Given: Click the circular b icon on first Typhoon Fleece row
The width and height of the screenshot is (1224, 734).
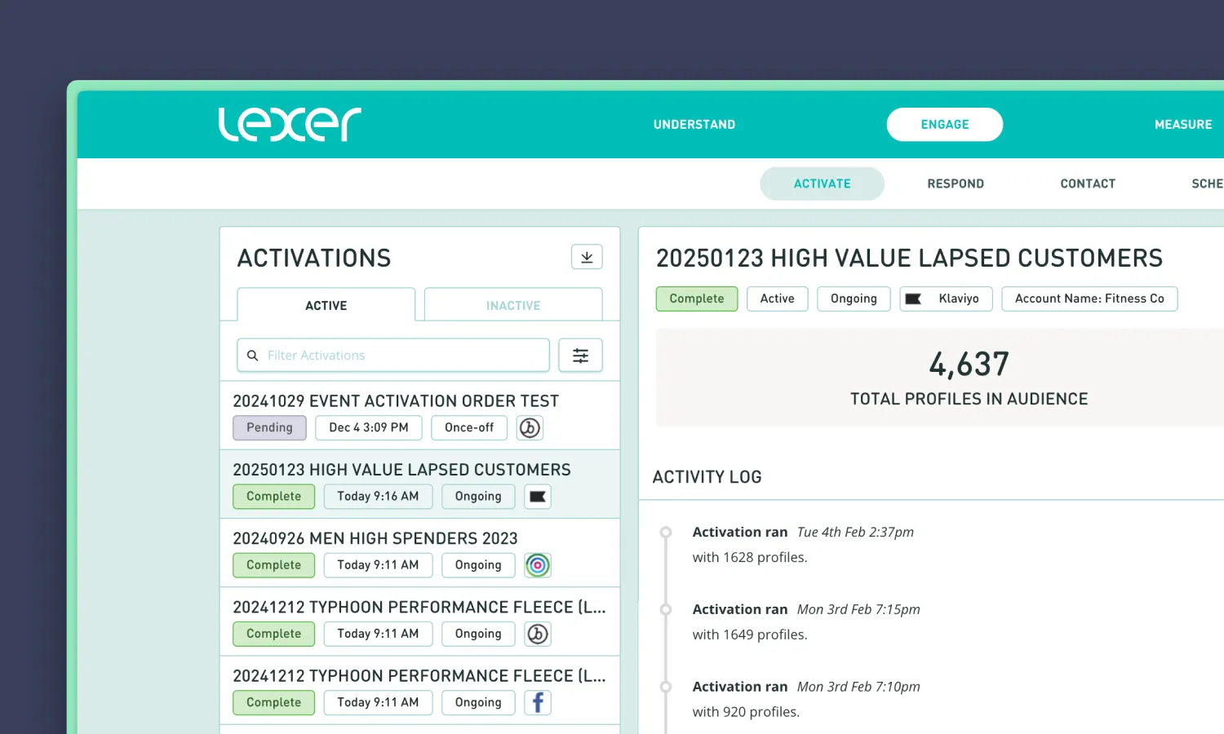Looking at the screenshot, I should 538,634.
